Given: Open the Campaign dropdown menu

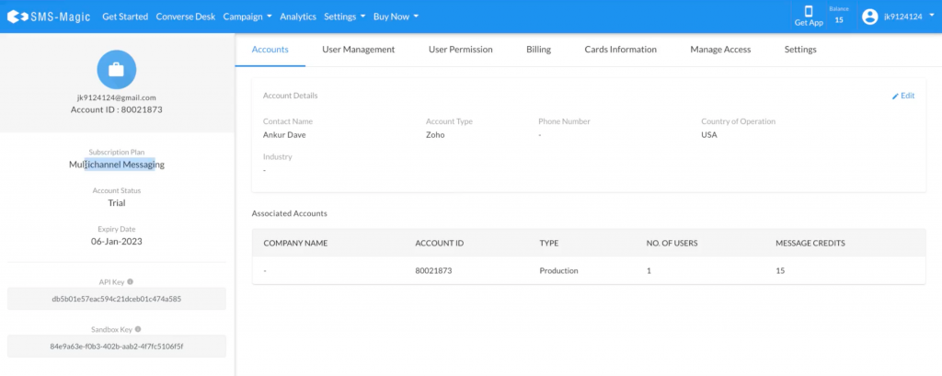Looking at the screenshot, I should pos(245,17).
